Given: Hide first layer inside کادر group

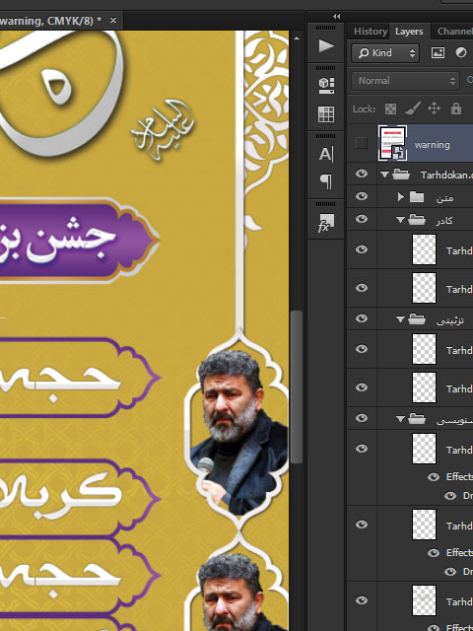Looking at the screenshot, I should (362, 249).
